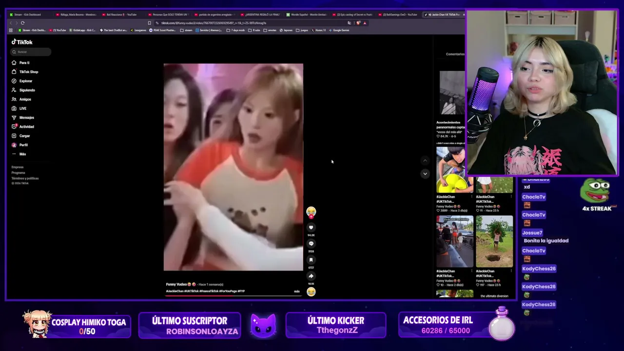
Task: Open the Comentarios tab
Action: point(455,54)
